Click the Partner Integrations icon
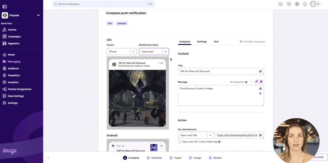This screenshot has height=163, width=328. (4, 89)
